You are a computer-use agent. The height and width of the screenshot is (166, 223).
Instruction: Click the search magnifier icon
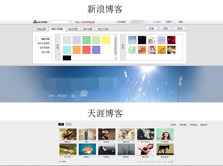pyautogui.click(x=70, y=22)
